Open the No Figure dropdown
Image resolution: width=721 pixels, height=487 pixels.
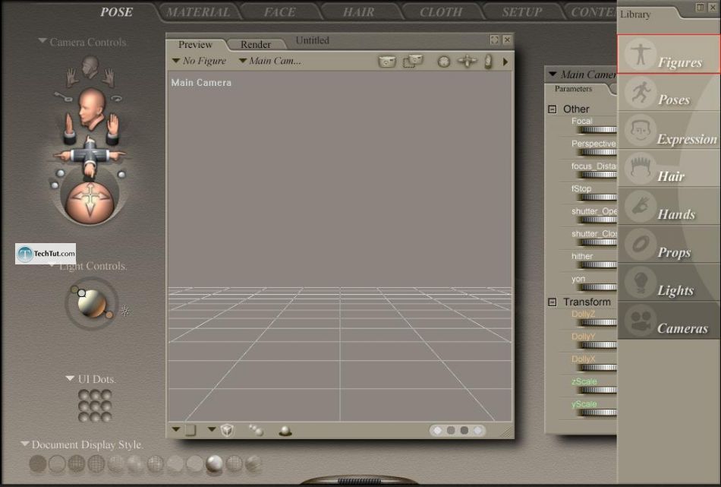199,61
